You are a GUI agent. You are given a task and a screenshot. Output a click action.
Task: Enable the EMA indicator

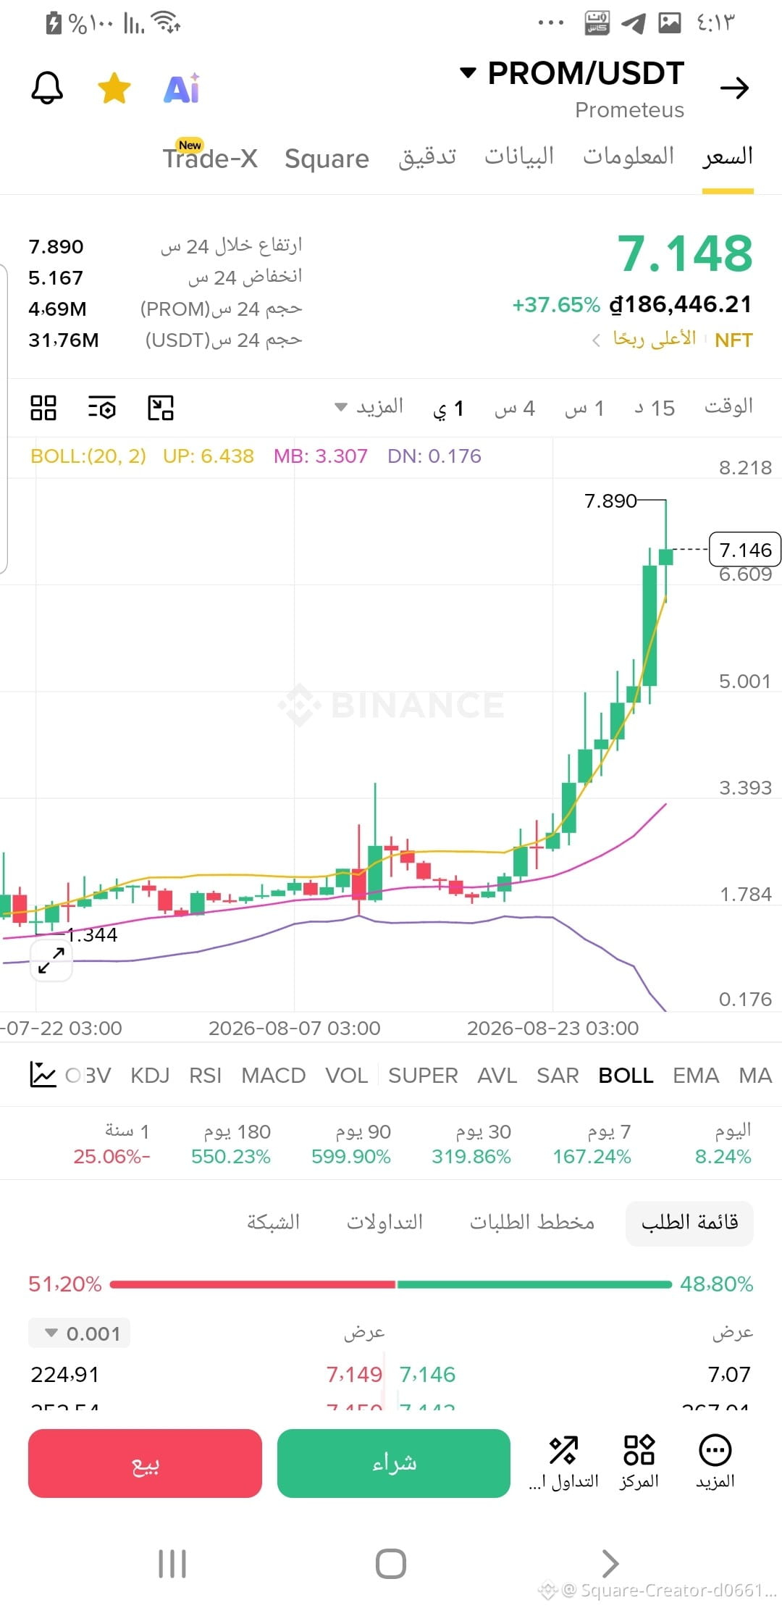coord(696,1076)
